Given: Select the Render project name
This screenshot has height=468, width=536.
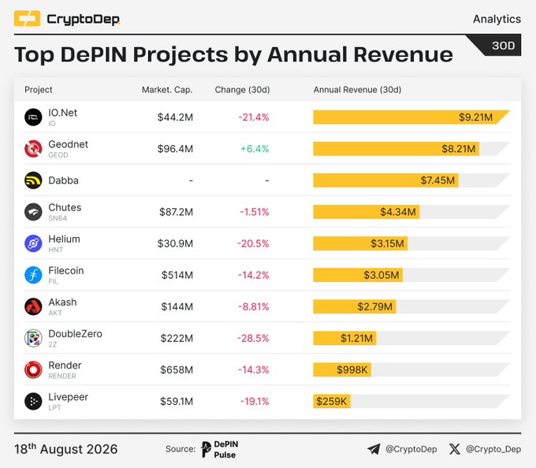Looking at the screenshot, I should pyautogui.click(x=65, y=365).
